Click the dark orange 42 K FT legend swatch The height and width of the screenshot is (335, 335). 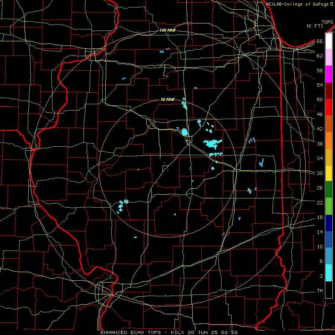(329, 124)
